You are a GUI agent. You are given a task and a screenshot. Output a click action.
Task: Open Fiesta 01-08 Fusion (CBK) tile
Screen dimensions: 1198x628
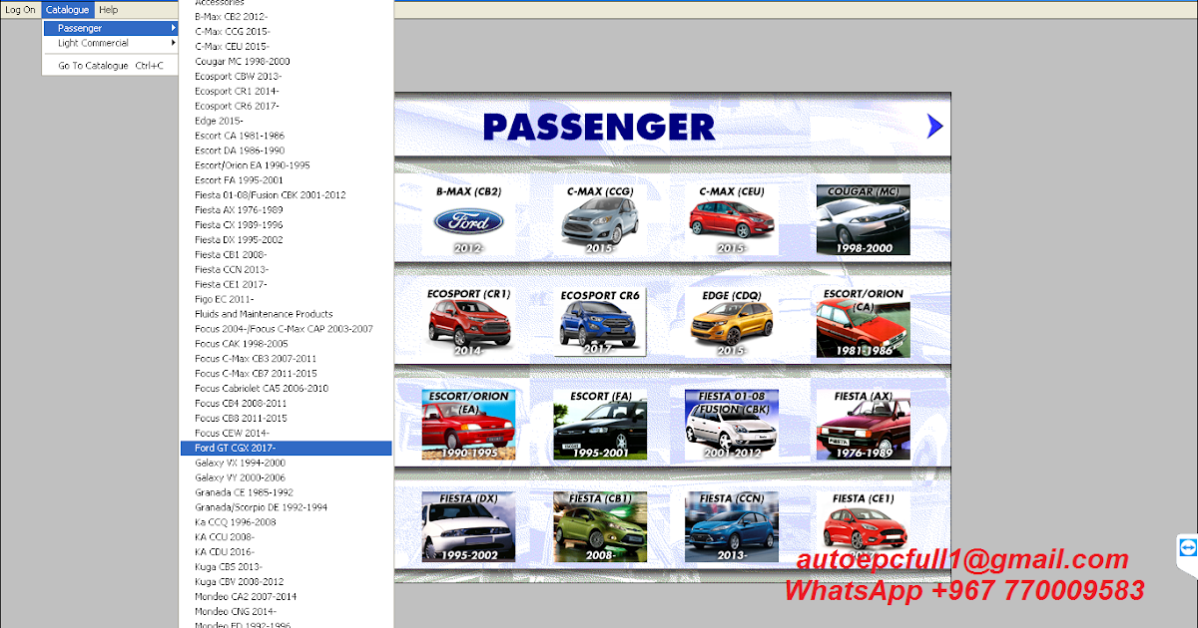(x=732, y=425)
